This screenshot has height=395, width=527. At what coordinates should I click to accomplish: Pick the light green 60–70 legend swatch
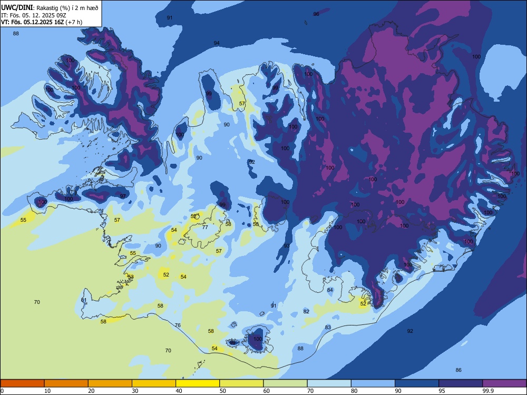coord(285,383)
